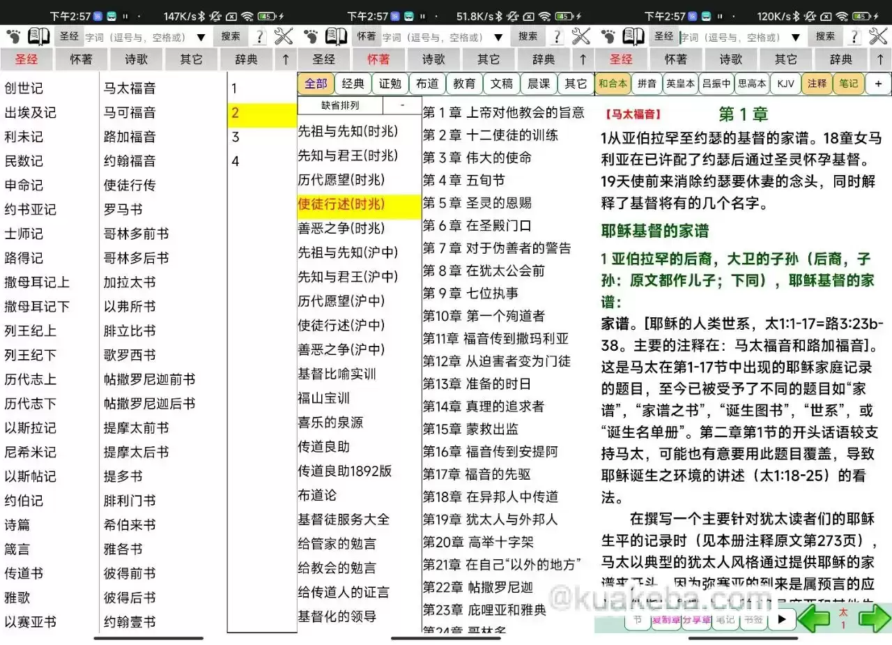This screenshot has width=892, height=645.
Task: Expand the search dropdown arrow in the left screen
Action: pyautogui.click(x=201, y=37)
